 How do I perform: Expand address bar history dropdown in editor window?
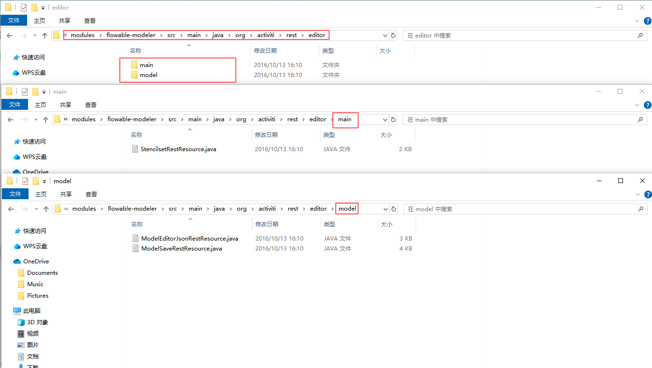(x=385, y=36)
